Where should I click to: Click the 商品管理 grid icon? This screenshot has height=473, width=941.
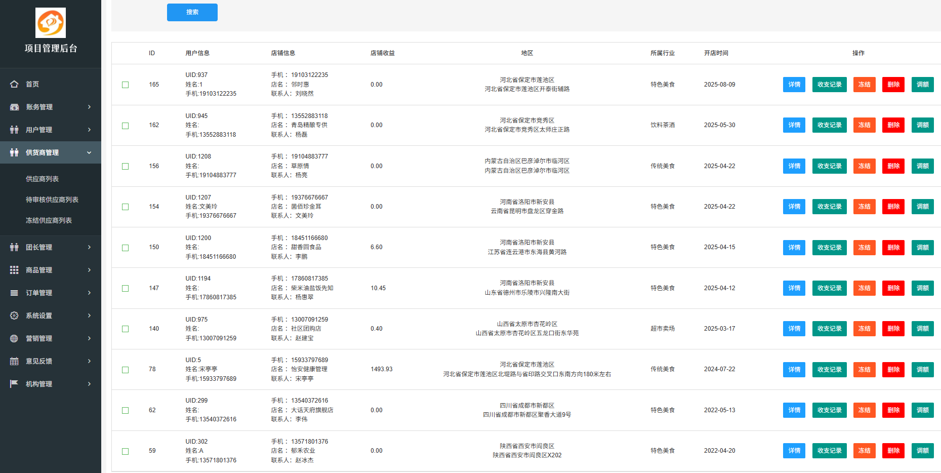click(14, 270)
